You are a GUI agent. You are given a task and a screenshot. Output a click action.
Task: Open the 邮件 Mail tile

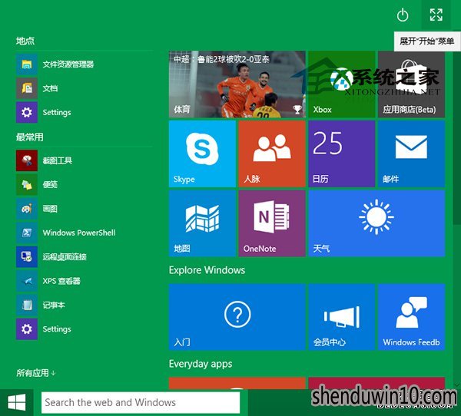coord(411,154)
